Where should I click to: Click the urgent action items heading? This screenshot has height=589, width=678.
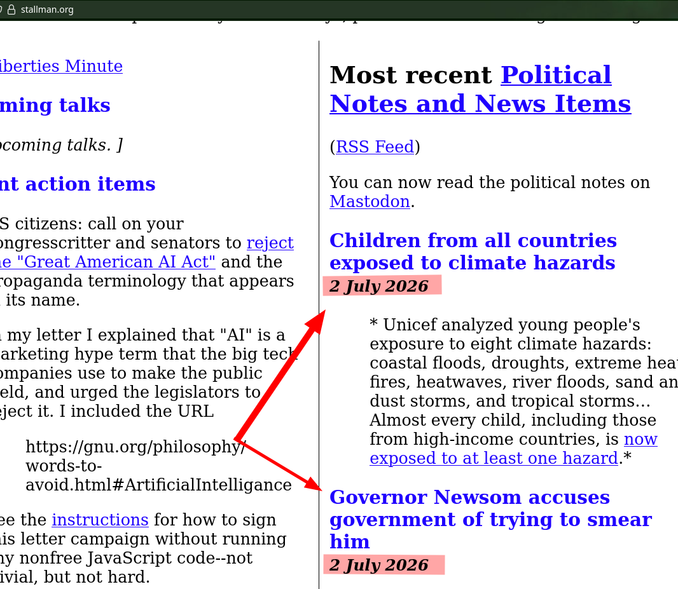78,184
